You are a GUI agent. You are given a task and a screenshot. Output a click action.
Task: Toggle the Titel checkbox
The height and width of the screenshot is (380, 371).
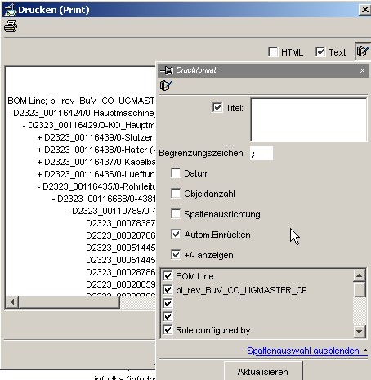tap(217, 107)
